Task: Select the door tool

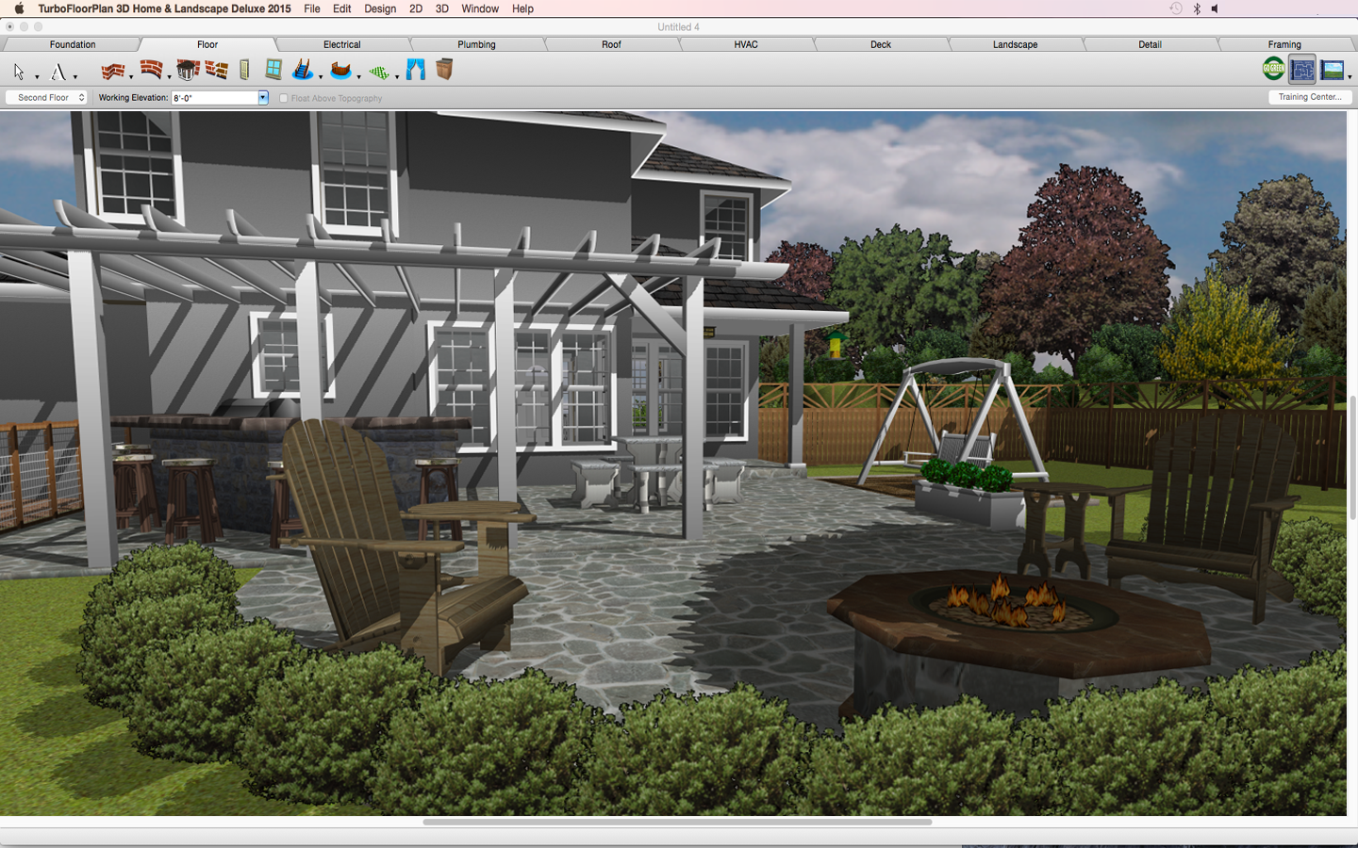Action: [x=244, y=70]
